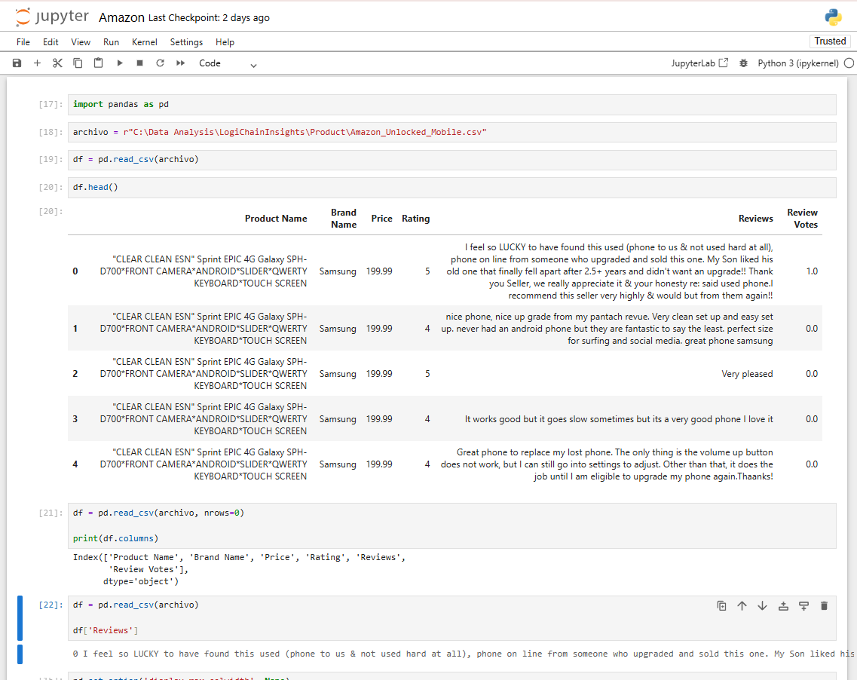The image size is (857, 680).
Task: Save the notebook with the floppy icon
Action: pos(17,63)
